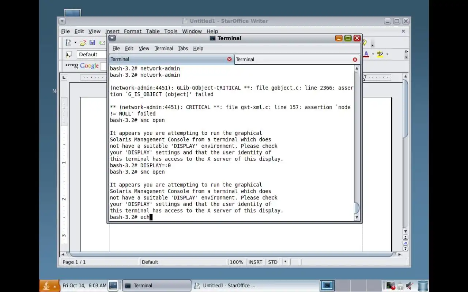Open the Default paragraph style box

pyautogui.click(x=91, y=54)
